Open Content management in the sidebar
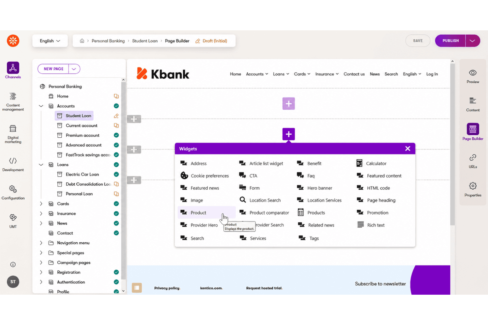Screen dimensions: 488x325 pos(13,102)
